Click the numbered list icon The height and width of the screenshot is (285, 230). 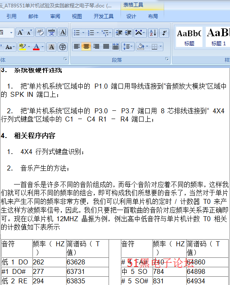[x=91, y=33]
